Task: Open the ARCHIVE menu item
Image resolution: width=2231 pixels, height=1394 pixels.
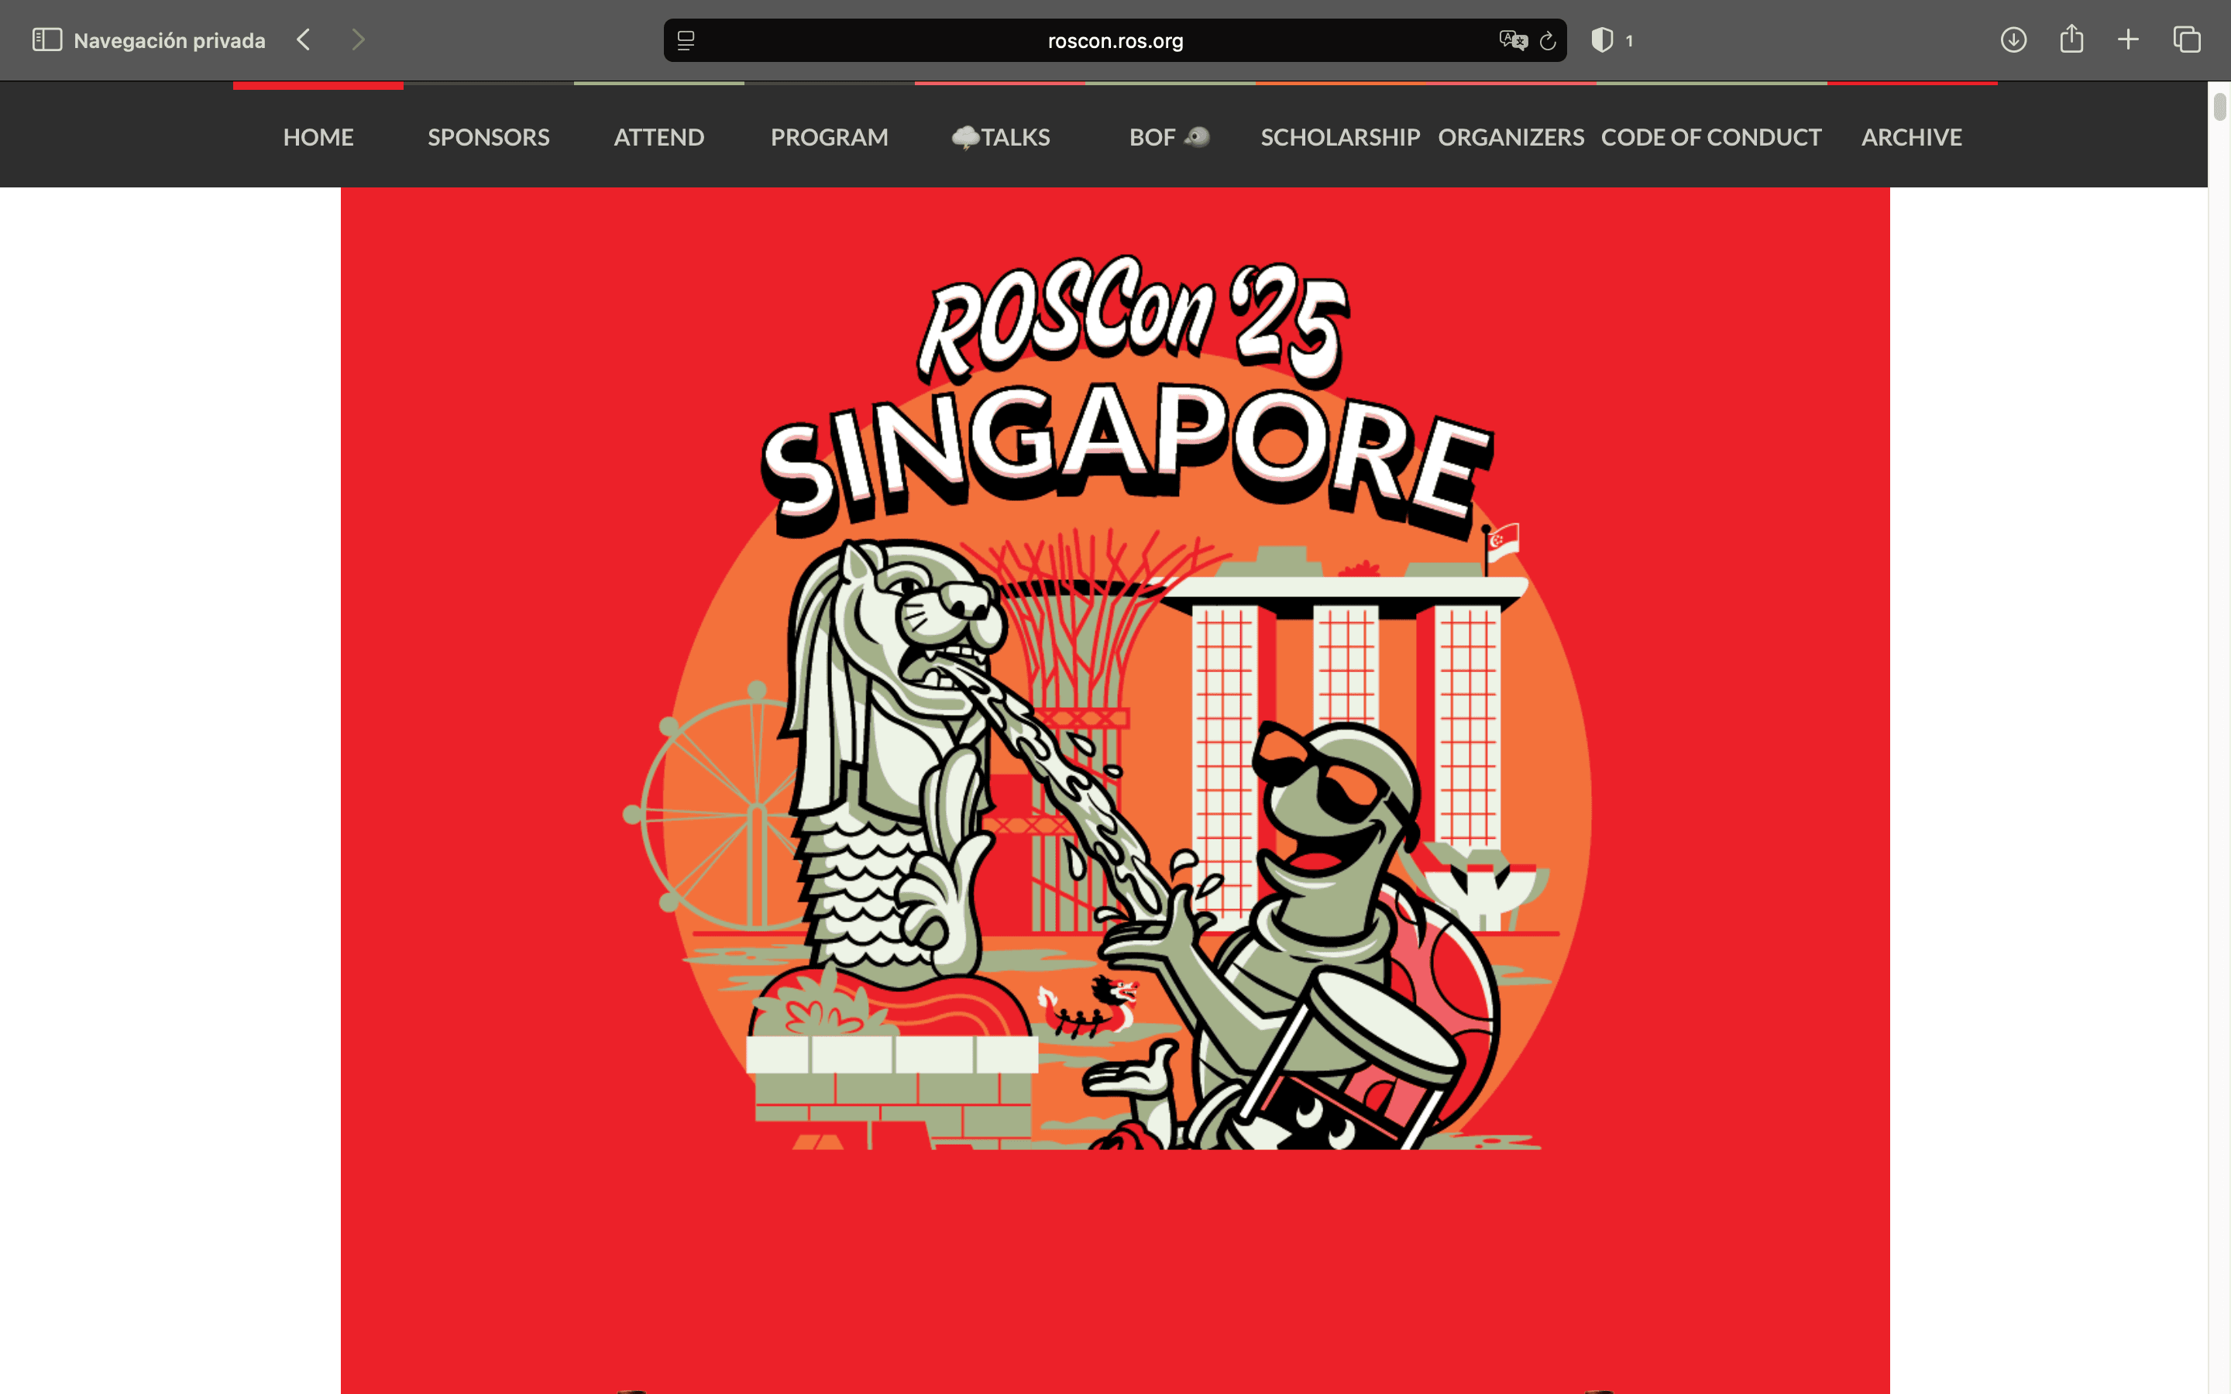Action: 1911,137
